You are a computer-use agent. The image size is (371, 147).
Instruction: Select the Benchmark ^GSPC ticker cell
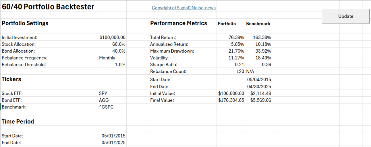pos(112,107)
